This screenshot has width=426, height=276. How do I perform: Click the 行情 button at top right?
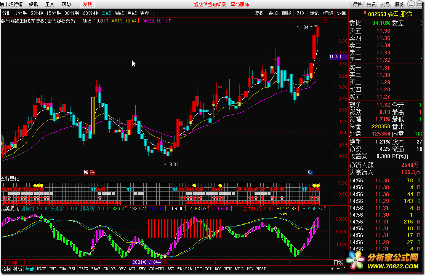click(x=357, y=4)
